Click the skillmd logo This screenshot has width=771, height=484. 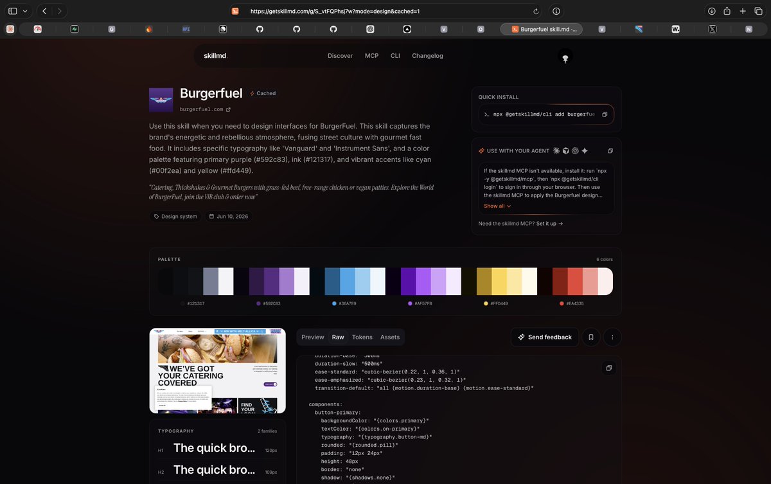tap(216, 56)
